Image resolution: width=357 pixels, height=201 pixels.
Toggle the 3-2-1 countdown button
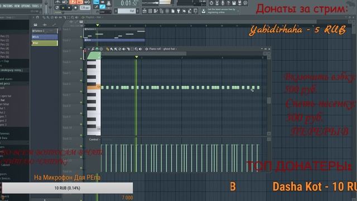[x=73, y=2]
